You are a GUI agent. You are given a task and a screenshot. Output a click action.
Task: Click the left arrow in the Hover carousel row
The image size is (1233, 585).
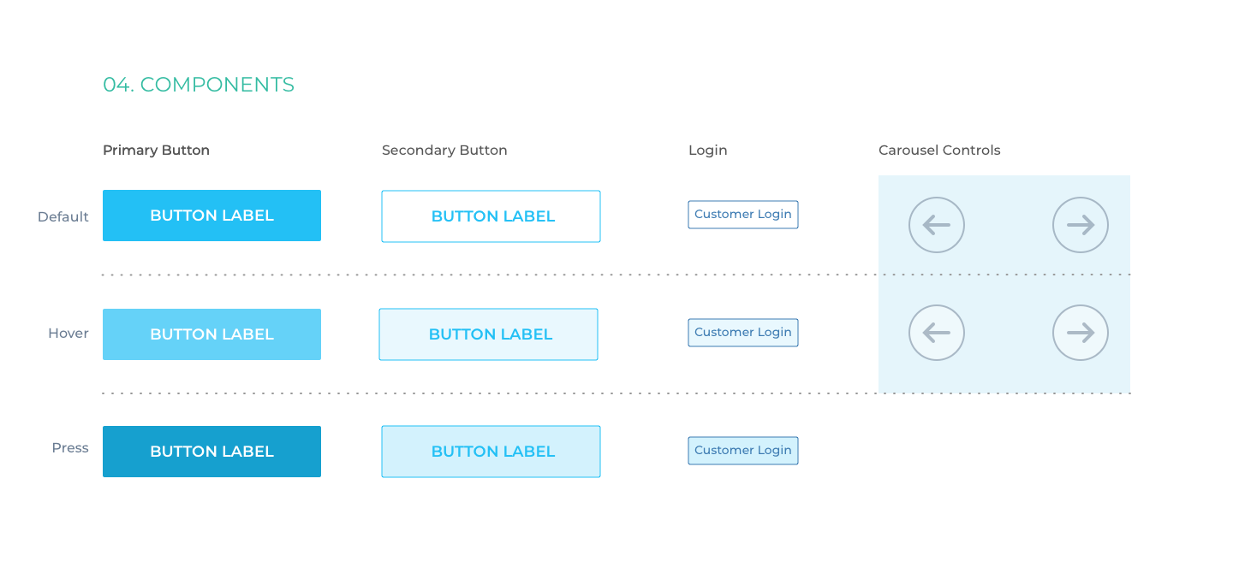point(937,333)
